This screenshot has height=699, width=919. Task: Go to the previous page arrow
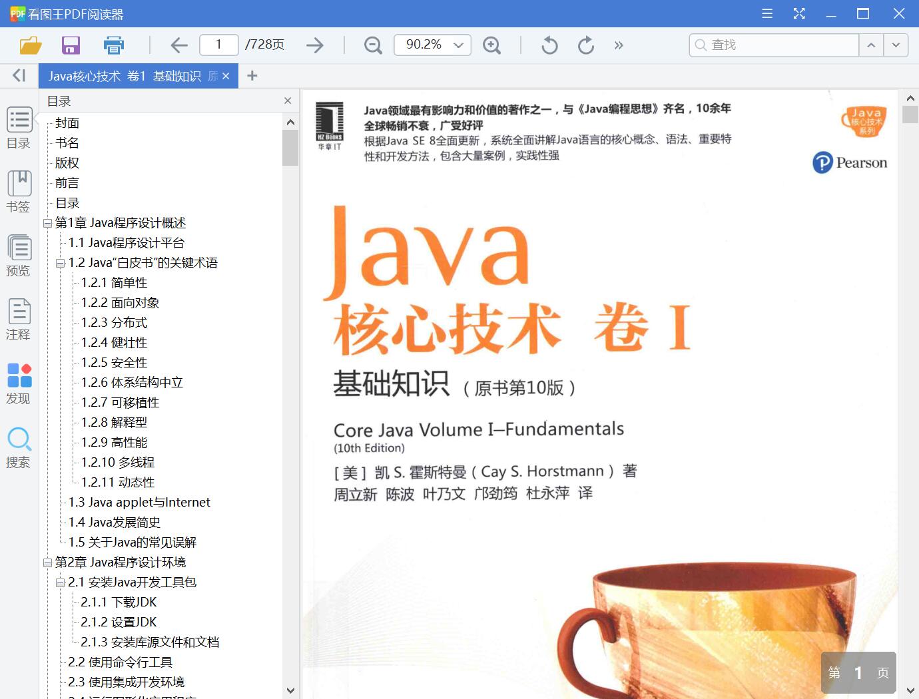[x=178, y=45]
